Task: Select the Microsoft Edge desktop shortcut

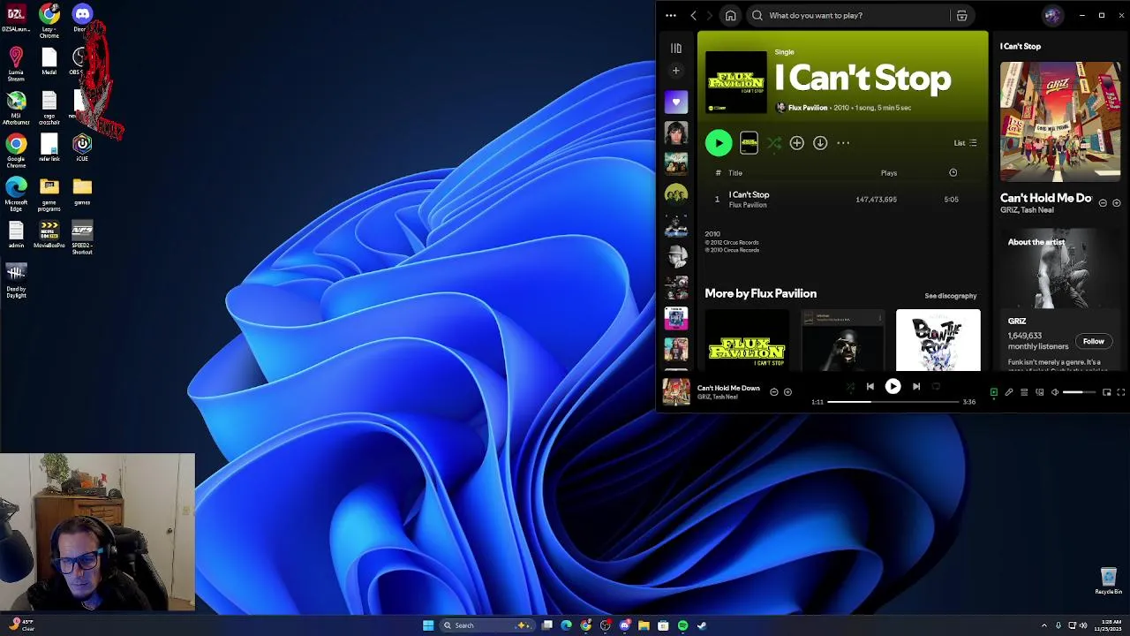Action: 16,193
